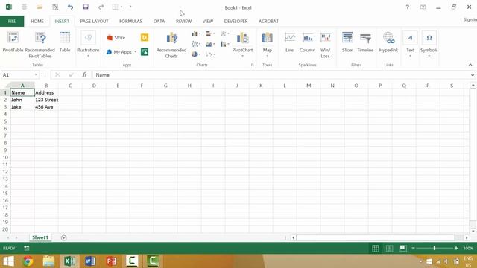Click the People Graph app icon

point(145,52)
